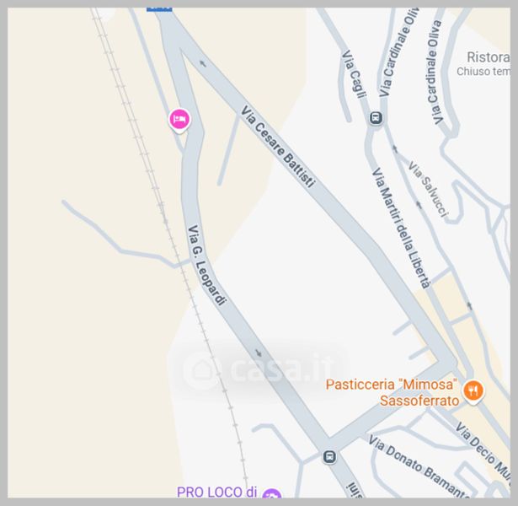Click the Via Cesare Battisti street label
Image resolution: width=518 pixels, height=506 pixels.
[277, 147]
